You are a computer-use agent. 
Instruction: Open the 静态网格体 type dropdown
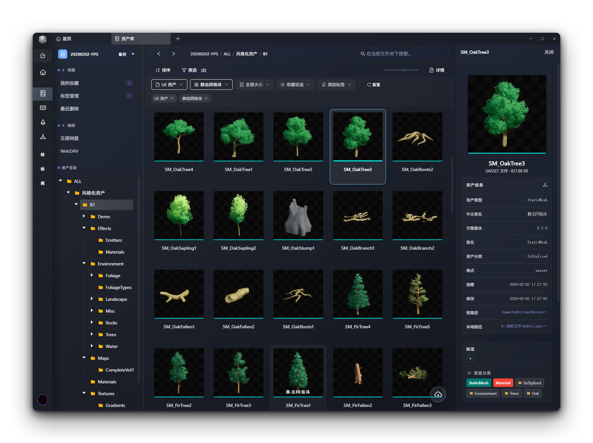(x=211, y=85)
